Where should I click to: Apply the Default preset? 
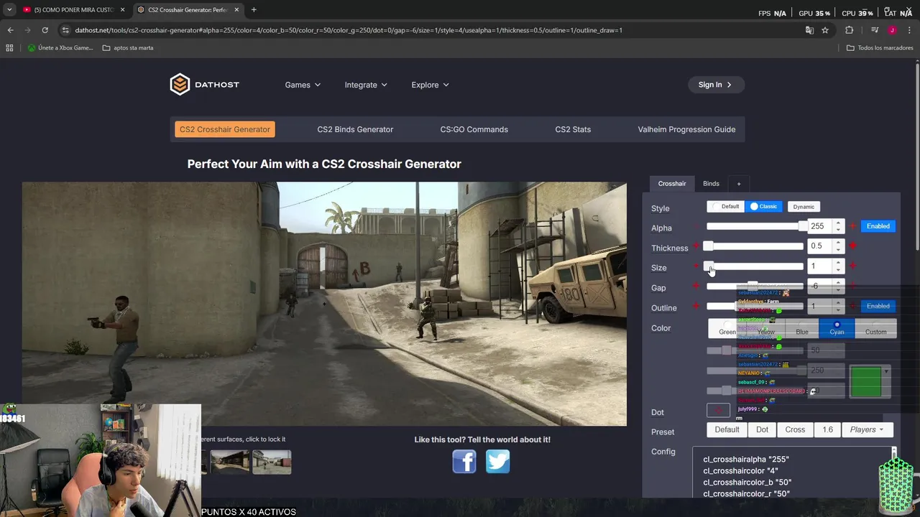(727, 429)
